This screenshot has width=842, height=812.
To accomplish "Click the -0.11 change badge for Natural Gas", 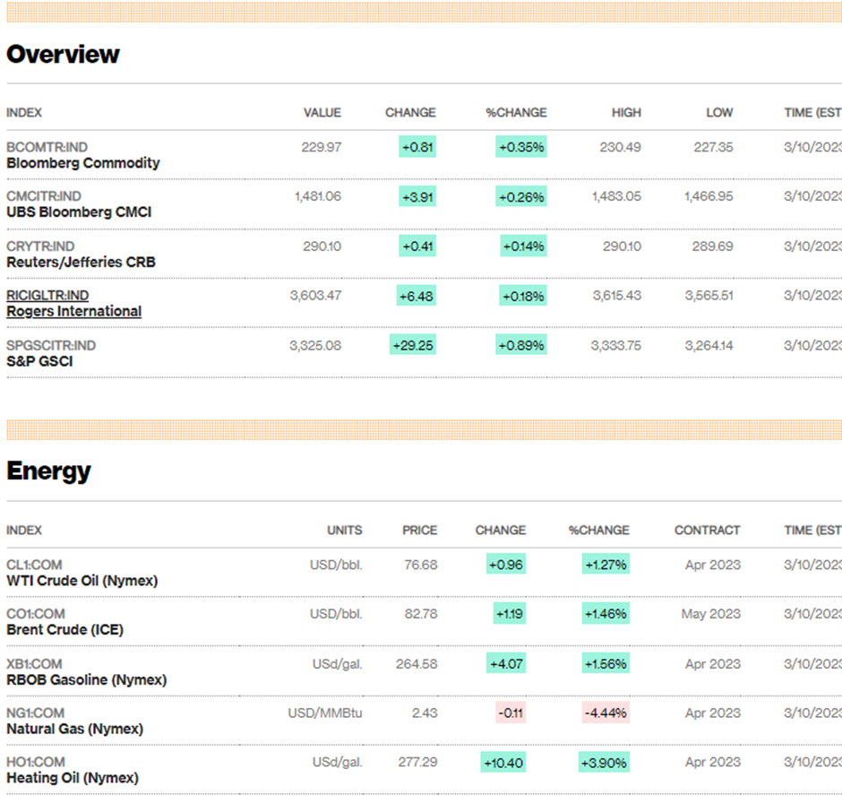I will pos(511,713).
